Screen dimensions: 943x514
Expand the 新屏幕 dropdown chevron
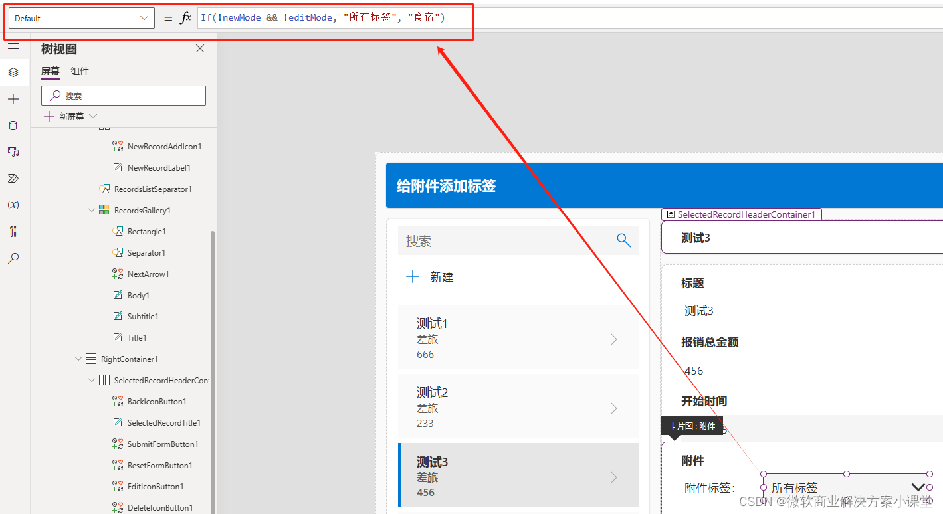click(x=93, y=116)
